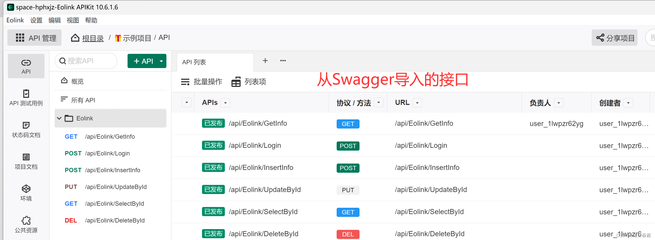Click 批量操作 batch operations
The image size is (655, 240).
pos(201,82)
